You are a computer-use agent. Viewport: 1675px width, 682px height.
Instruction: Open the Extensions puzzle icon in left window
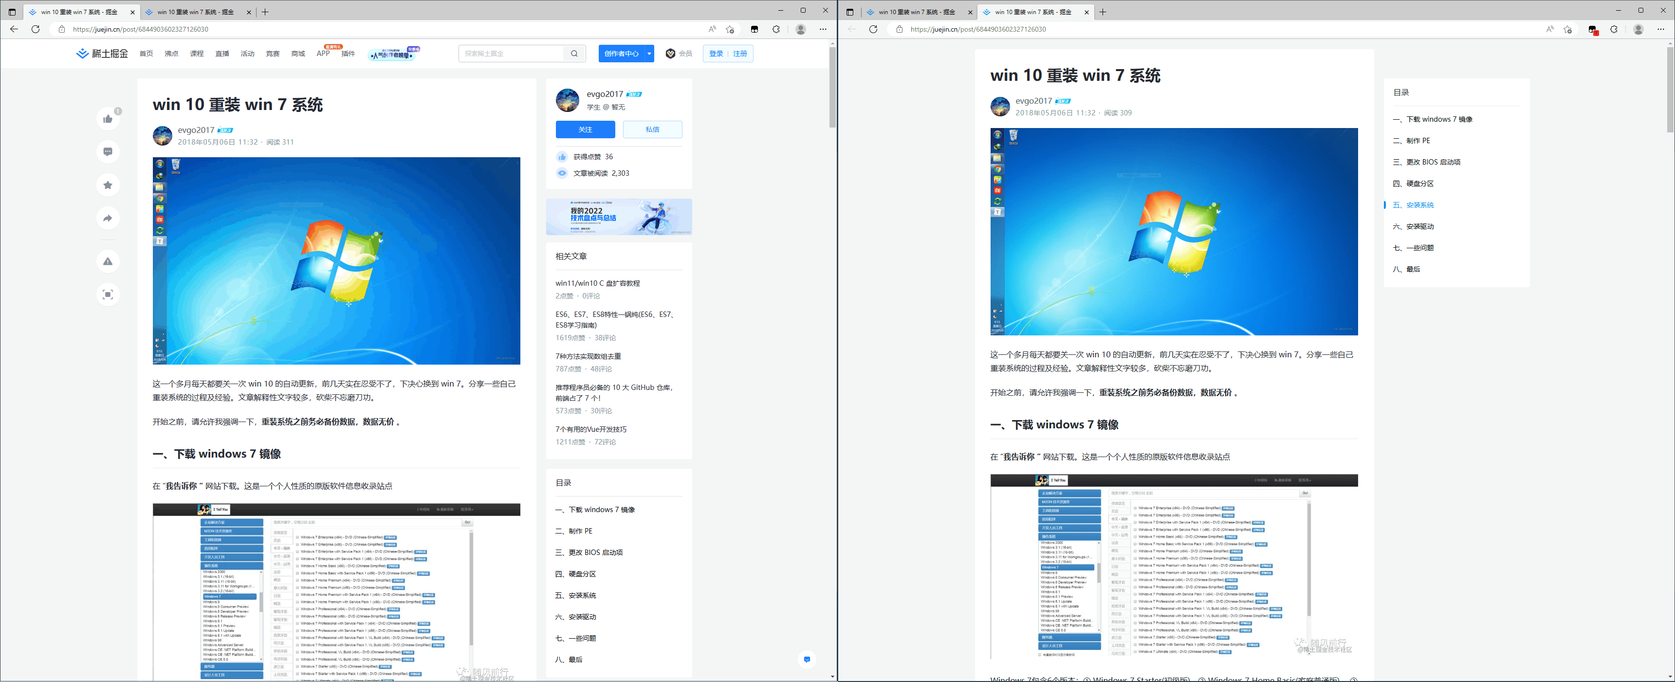pyautogui.click(x=776, y=29)
